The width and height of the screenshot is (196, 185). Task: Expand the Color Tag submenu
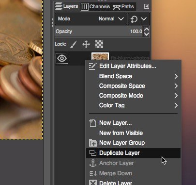[x=133, y=105]
